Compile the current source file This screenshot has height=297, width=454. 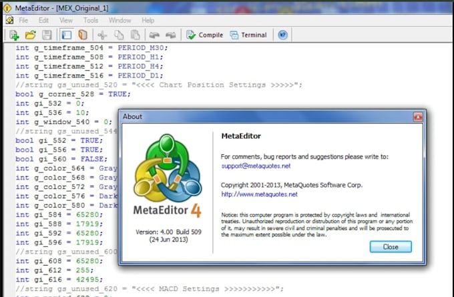tap(204, 35)
